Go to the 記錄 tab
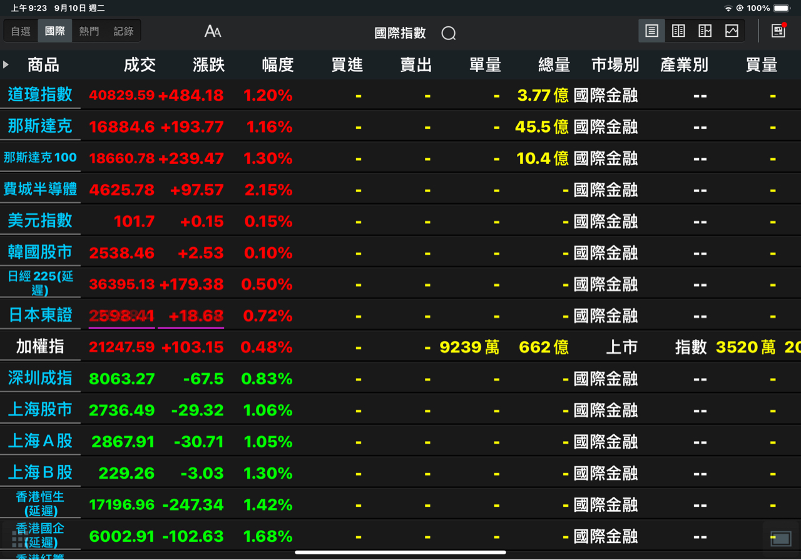801x560 pixels. 123,31
